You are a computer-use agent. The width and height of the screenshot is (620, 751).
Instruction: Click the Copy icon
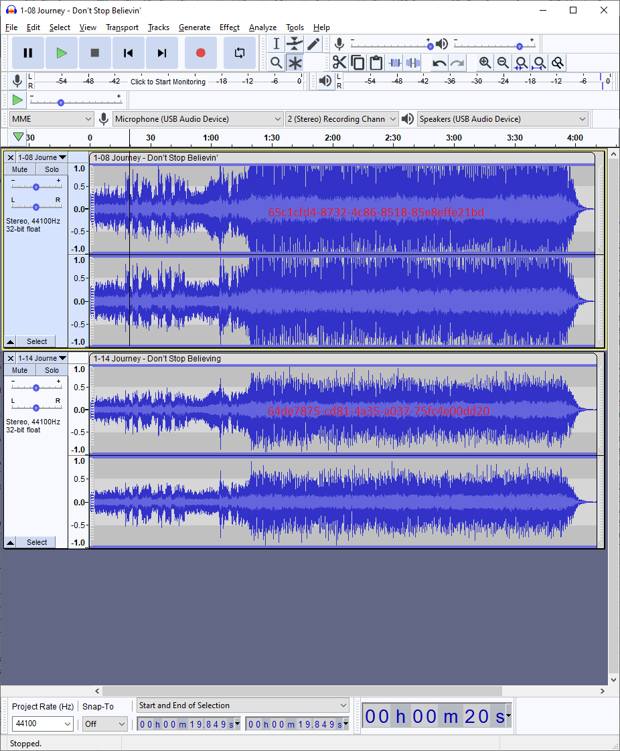(x=358, y=63)
